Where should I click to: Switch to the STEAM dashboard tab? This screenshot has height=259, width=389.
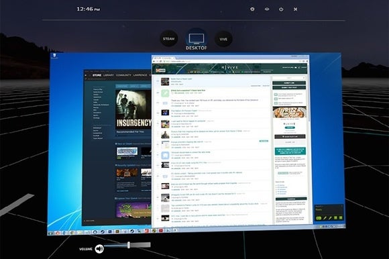point(169,39)
